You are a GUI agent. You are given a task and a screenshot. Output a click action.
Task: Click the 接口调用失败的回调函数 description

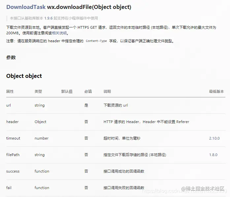pyautogui.click(x=124, y=188)
